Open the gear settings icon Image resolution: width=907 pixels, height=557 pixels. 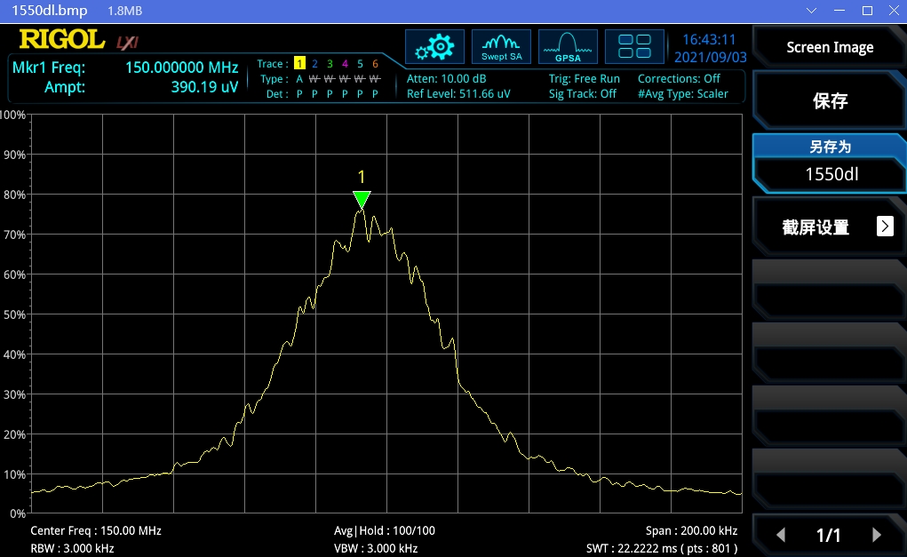click(434, 47)
